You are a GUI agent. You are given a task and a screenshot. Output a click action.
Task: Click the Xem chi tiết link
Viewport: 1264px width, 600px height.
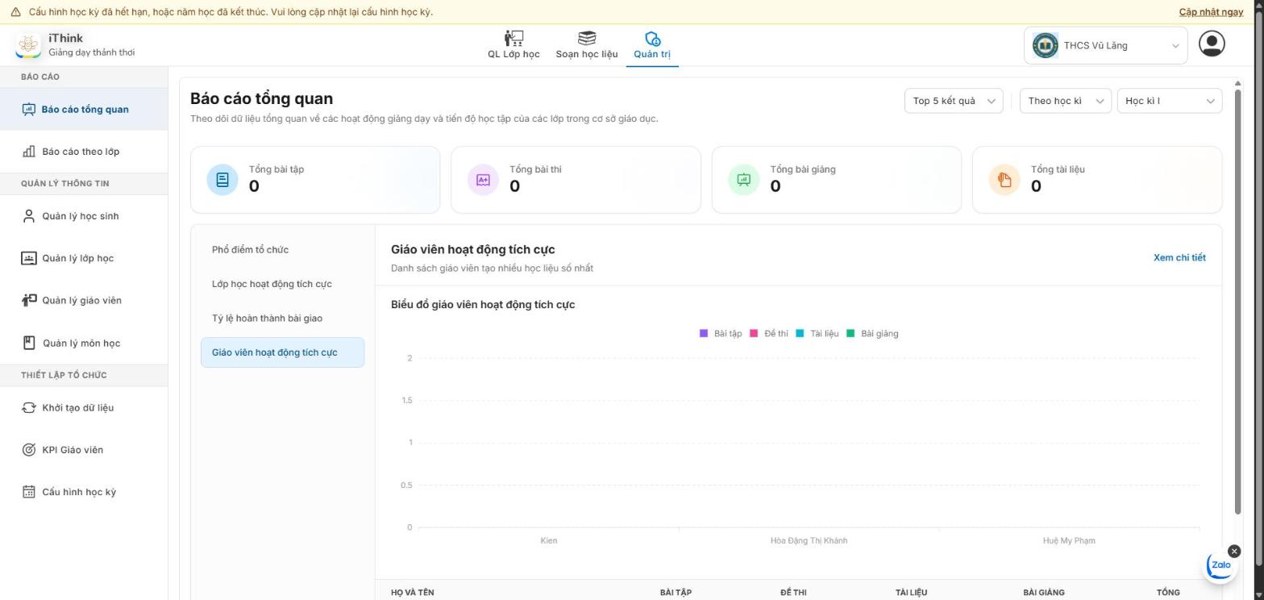(1179, 258)
